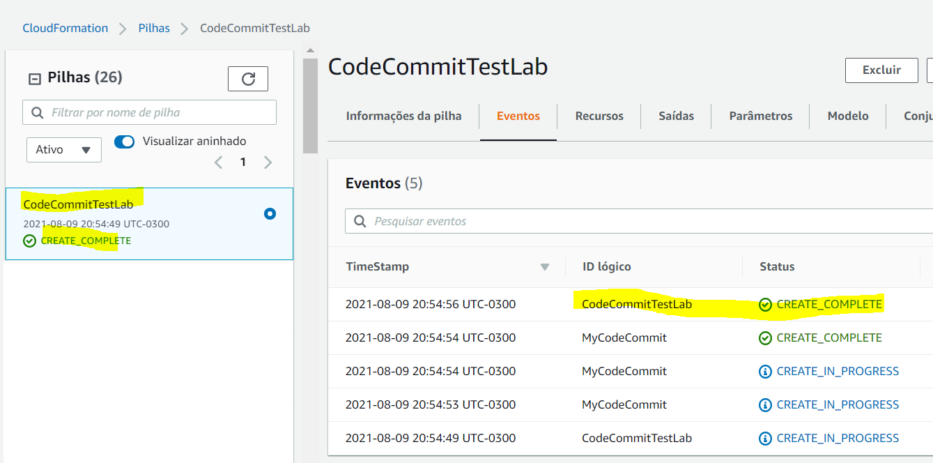Screen dimensions: 933x463
Task: Click CodeCommitTestLab logical ID at 20:54:56
Action: point(637,304)
